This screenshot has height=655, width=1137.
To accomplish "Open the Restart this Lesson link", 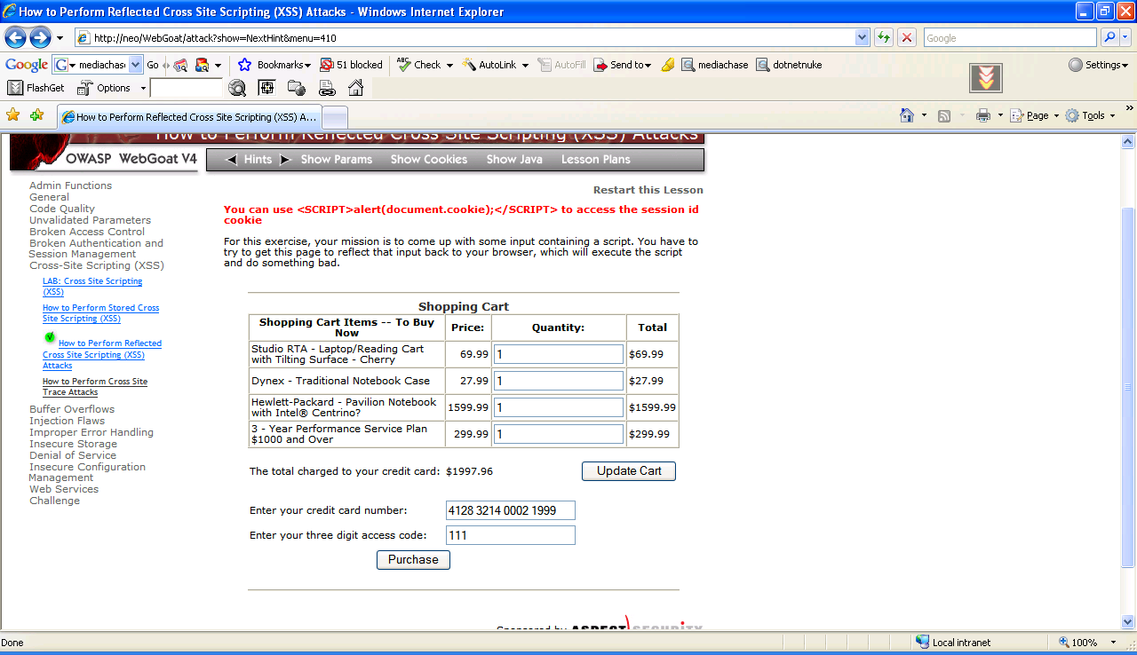I will click(x=648, y=190).
